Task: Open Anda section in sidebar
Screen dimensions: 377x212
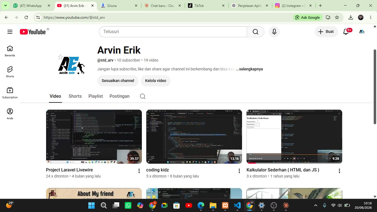Action: point(10,114)
